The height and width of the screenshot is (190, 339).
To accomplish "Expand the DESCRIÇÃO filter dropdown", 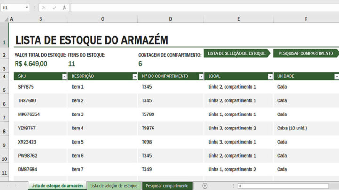I will point(135,76).
